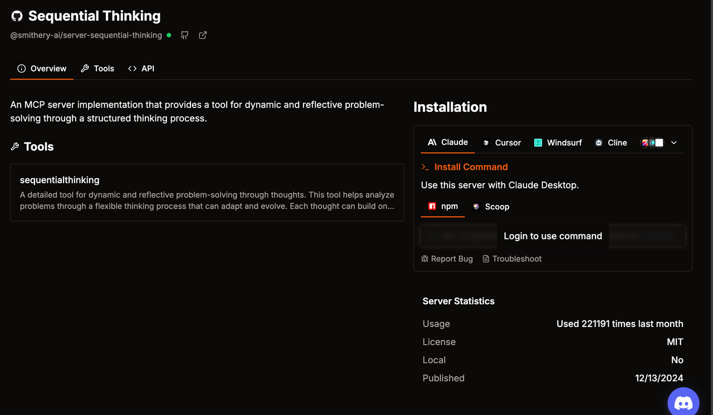The image size is (713, 415).
Task: Expand more client options chevron
Action: (x=674, y=143)
